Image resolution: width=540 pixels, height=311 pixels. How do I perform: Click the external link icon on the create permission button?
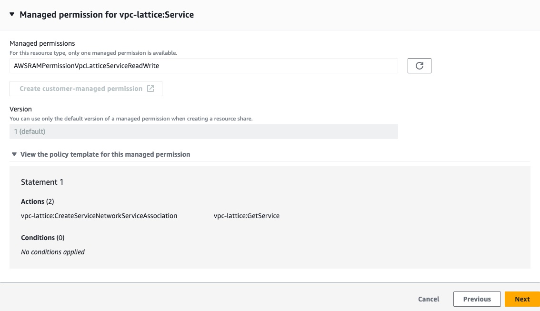(151, 88)
